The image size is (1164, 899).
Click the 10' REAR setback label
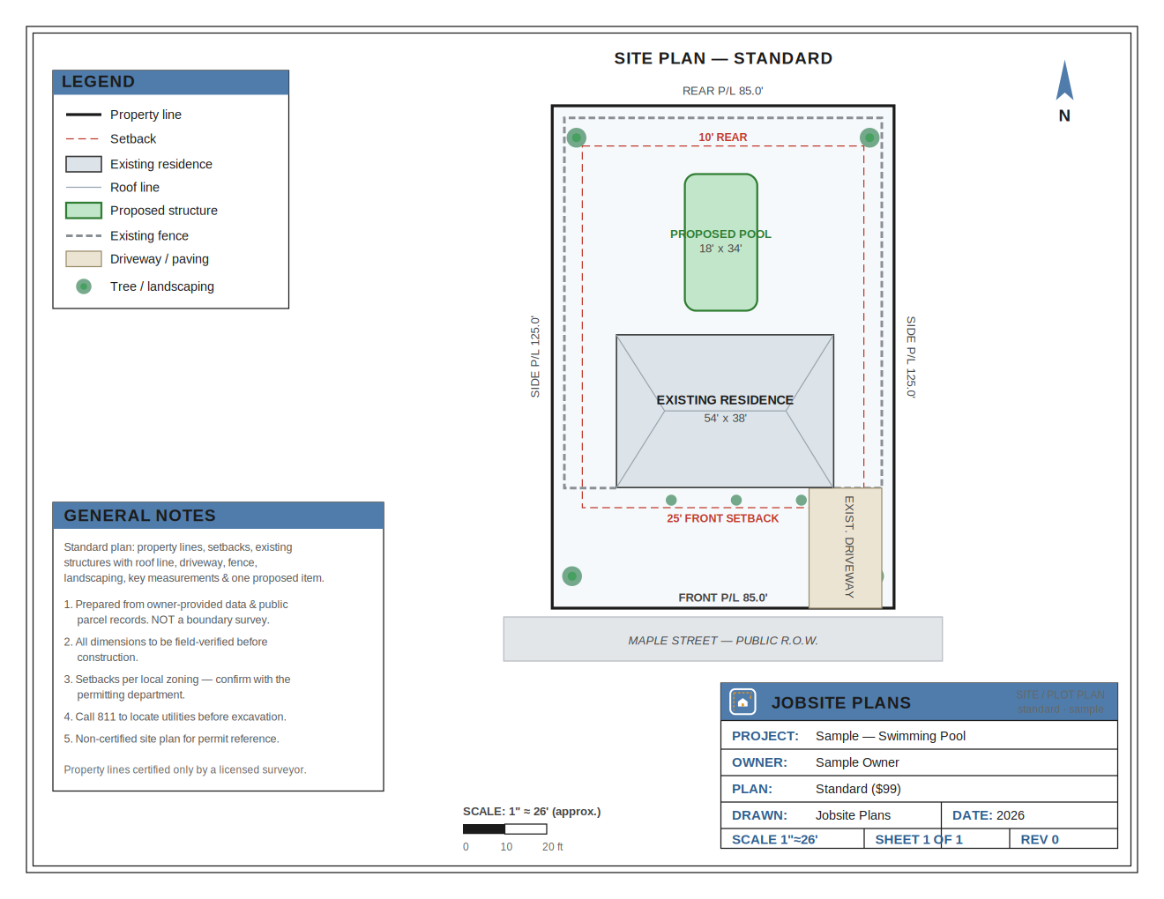coord(723,137)
